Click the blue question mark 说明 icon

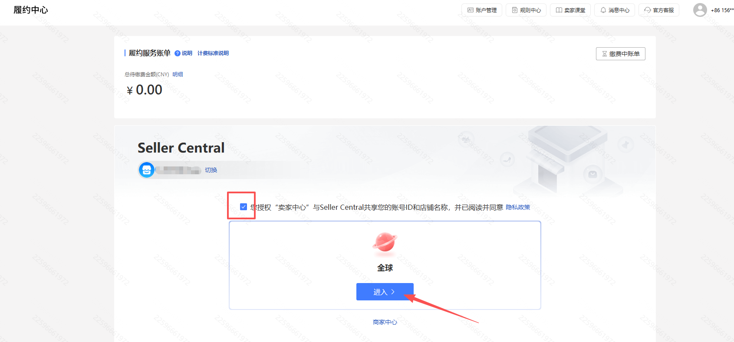click(177, 53)
